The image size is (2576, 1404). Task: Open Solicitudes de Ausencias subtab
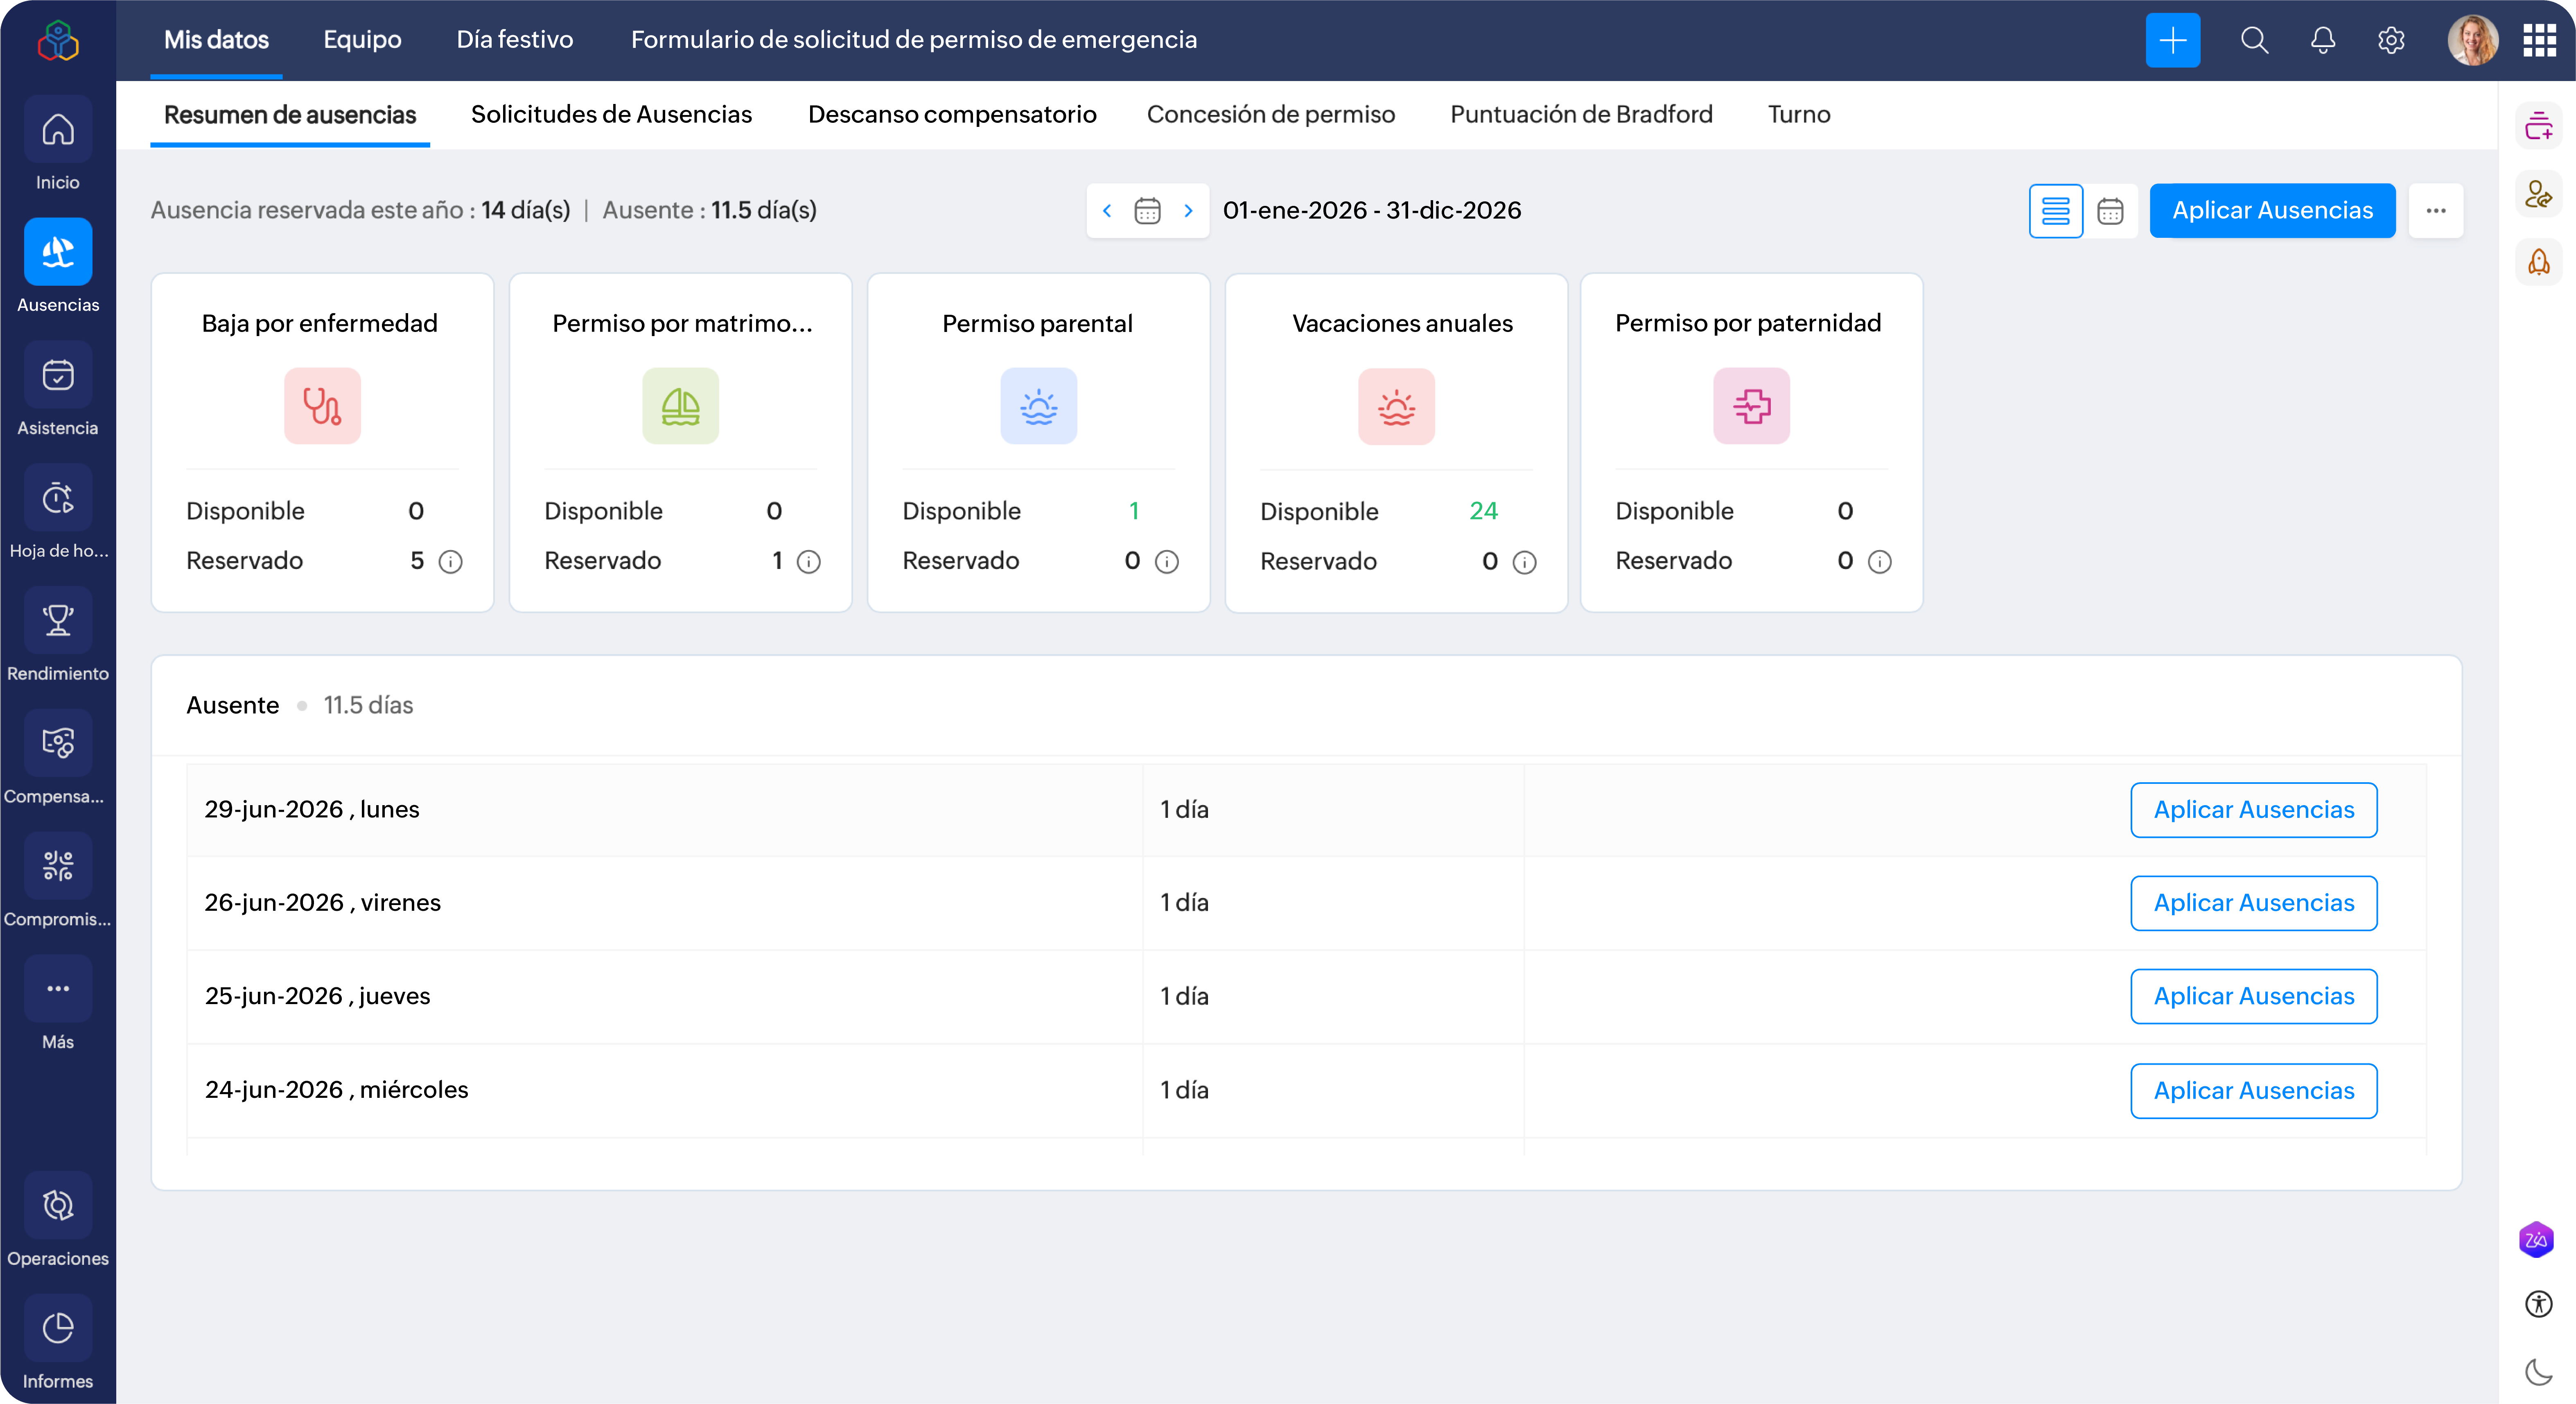coord(611,115)
